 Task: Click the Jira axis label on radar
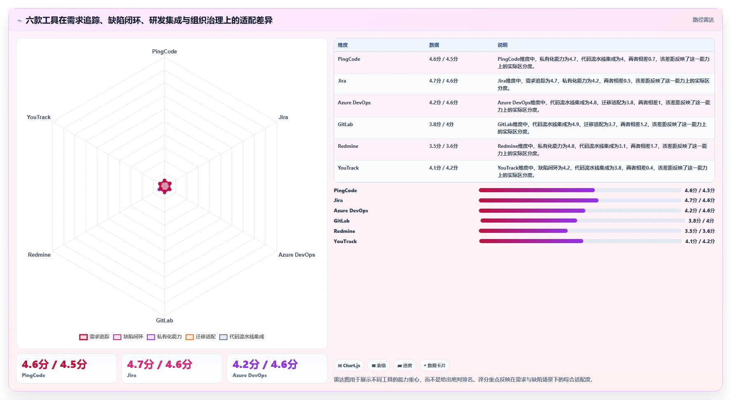click(283, 117)
